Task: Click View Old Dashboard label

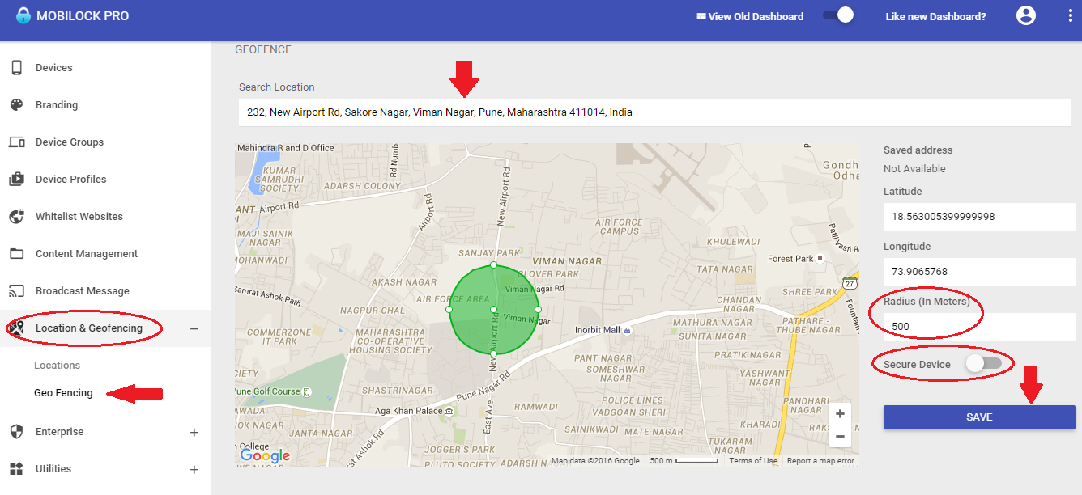Action: coord(750,16)
